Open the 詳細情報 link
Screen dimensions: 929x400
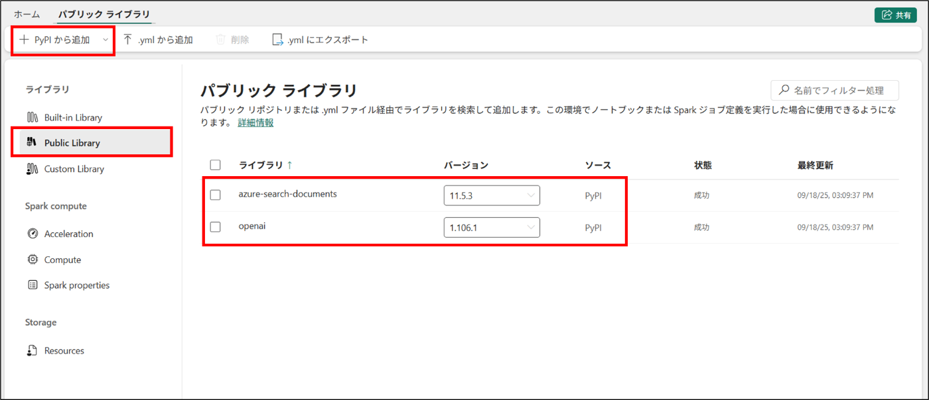pyautogui.click(x=255, y=123)
